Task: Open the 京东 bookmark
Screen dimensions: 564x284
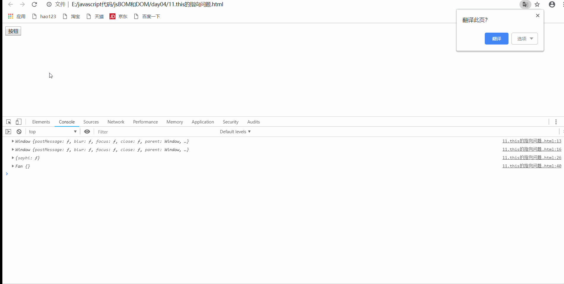Action: point(119,16)
